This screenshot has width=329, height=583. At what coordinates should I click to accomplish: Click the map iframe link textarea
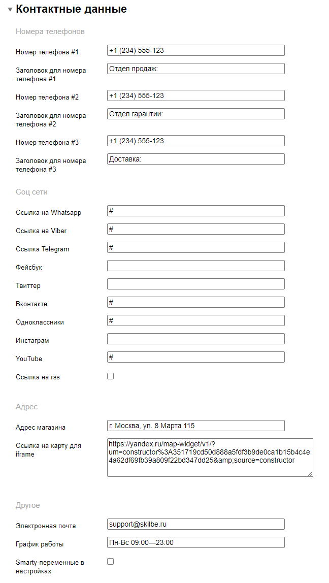(x=210, y=457)
